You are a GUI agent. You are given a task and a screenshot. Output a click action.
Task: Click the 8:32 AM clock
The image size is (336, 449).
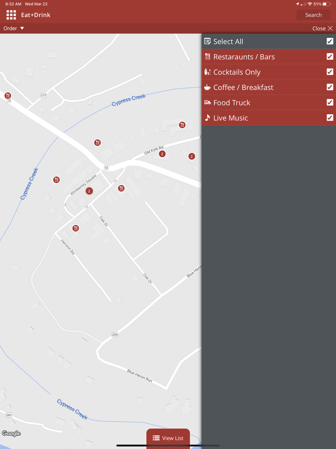click(x=13, y=4)
